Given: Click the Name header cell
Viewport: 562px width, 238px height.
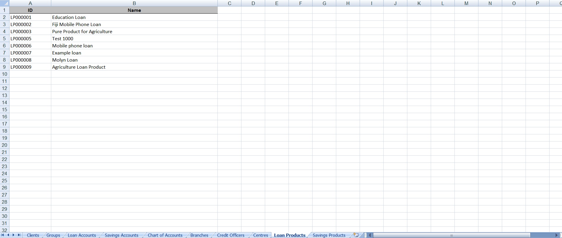Looking at the screenshot, I should (134, 10).
